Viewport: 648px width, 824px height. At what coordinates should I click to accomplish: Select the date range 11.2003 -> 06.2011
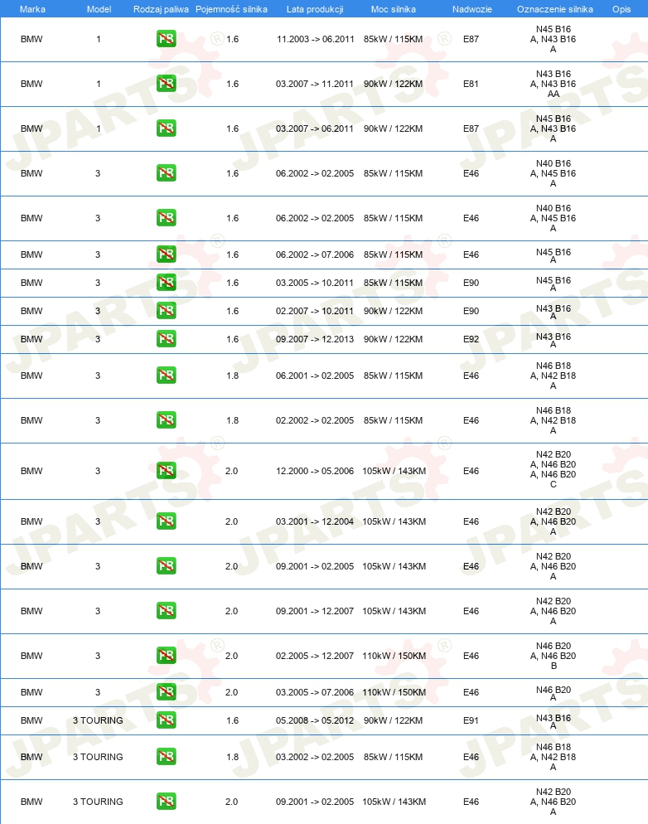[x=316, y=39]
